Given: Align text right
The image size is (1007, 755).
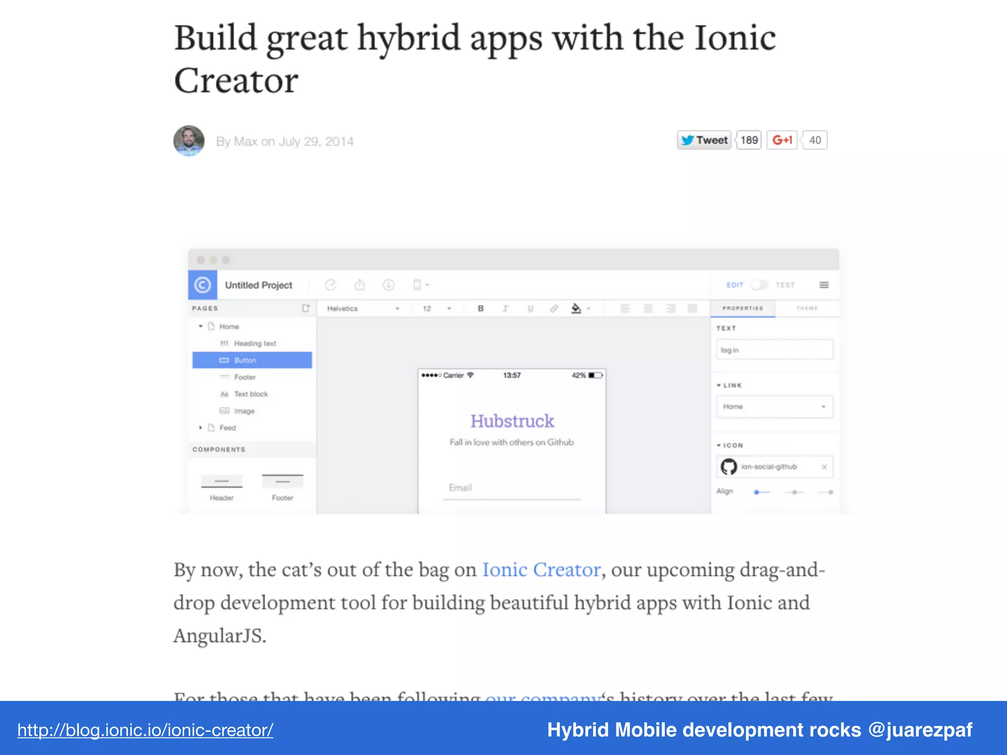Looking at the screenshot, I should coord(671,309).
